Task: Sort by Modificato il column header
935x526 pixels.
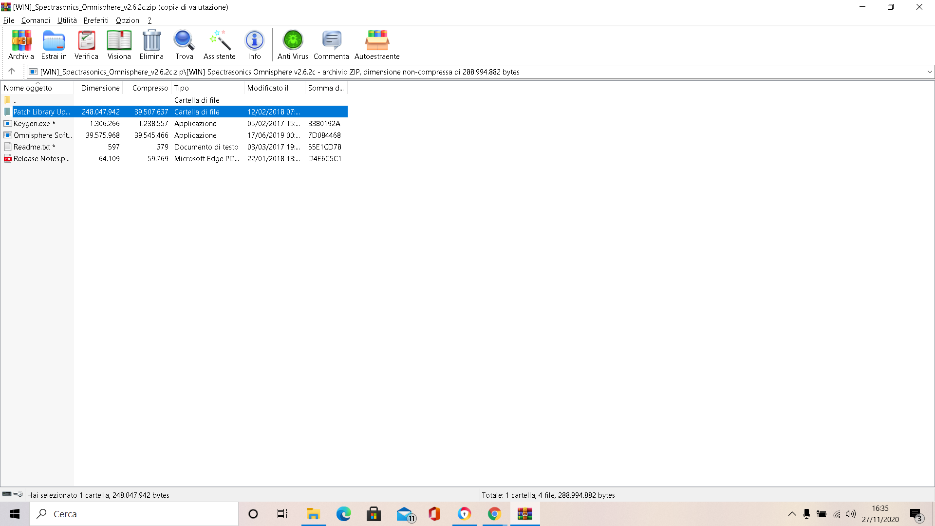Action: (275, 88)
